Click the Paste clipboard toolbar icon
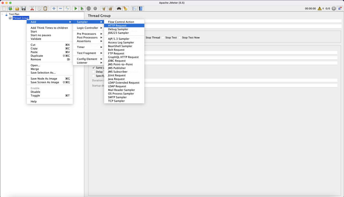This screenshot has height=197, width=344. pyautogui.click(x=45, y=9)
